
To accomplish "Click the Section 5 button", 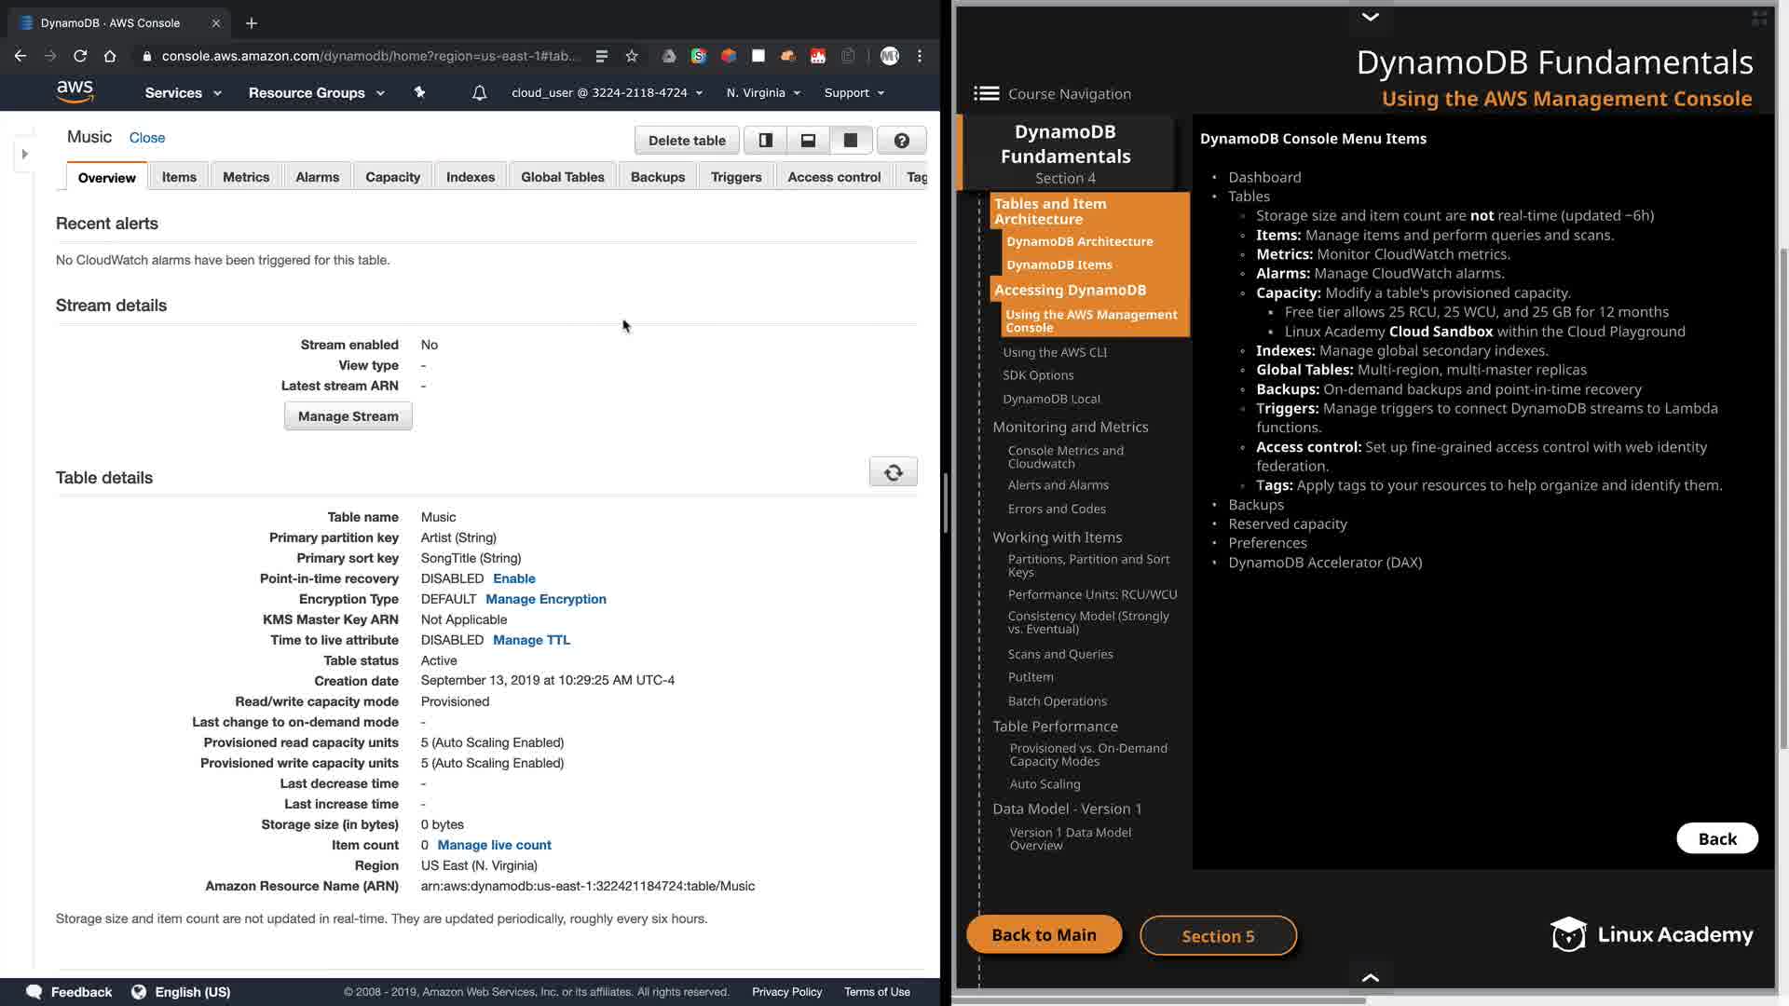I will point(1217,936).
